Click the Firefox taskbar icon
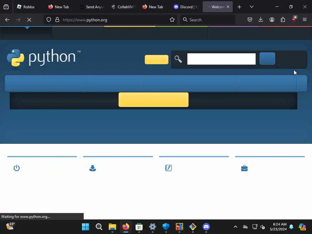Screen dimensions: 312x234 point(126,227)
